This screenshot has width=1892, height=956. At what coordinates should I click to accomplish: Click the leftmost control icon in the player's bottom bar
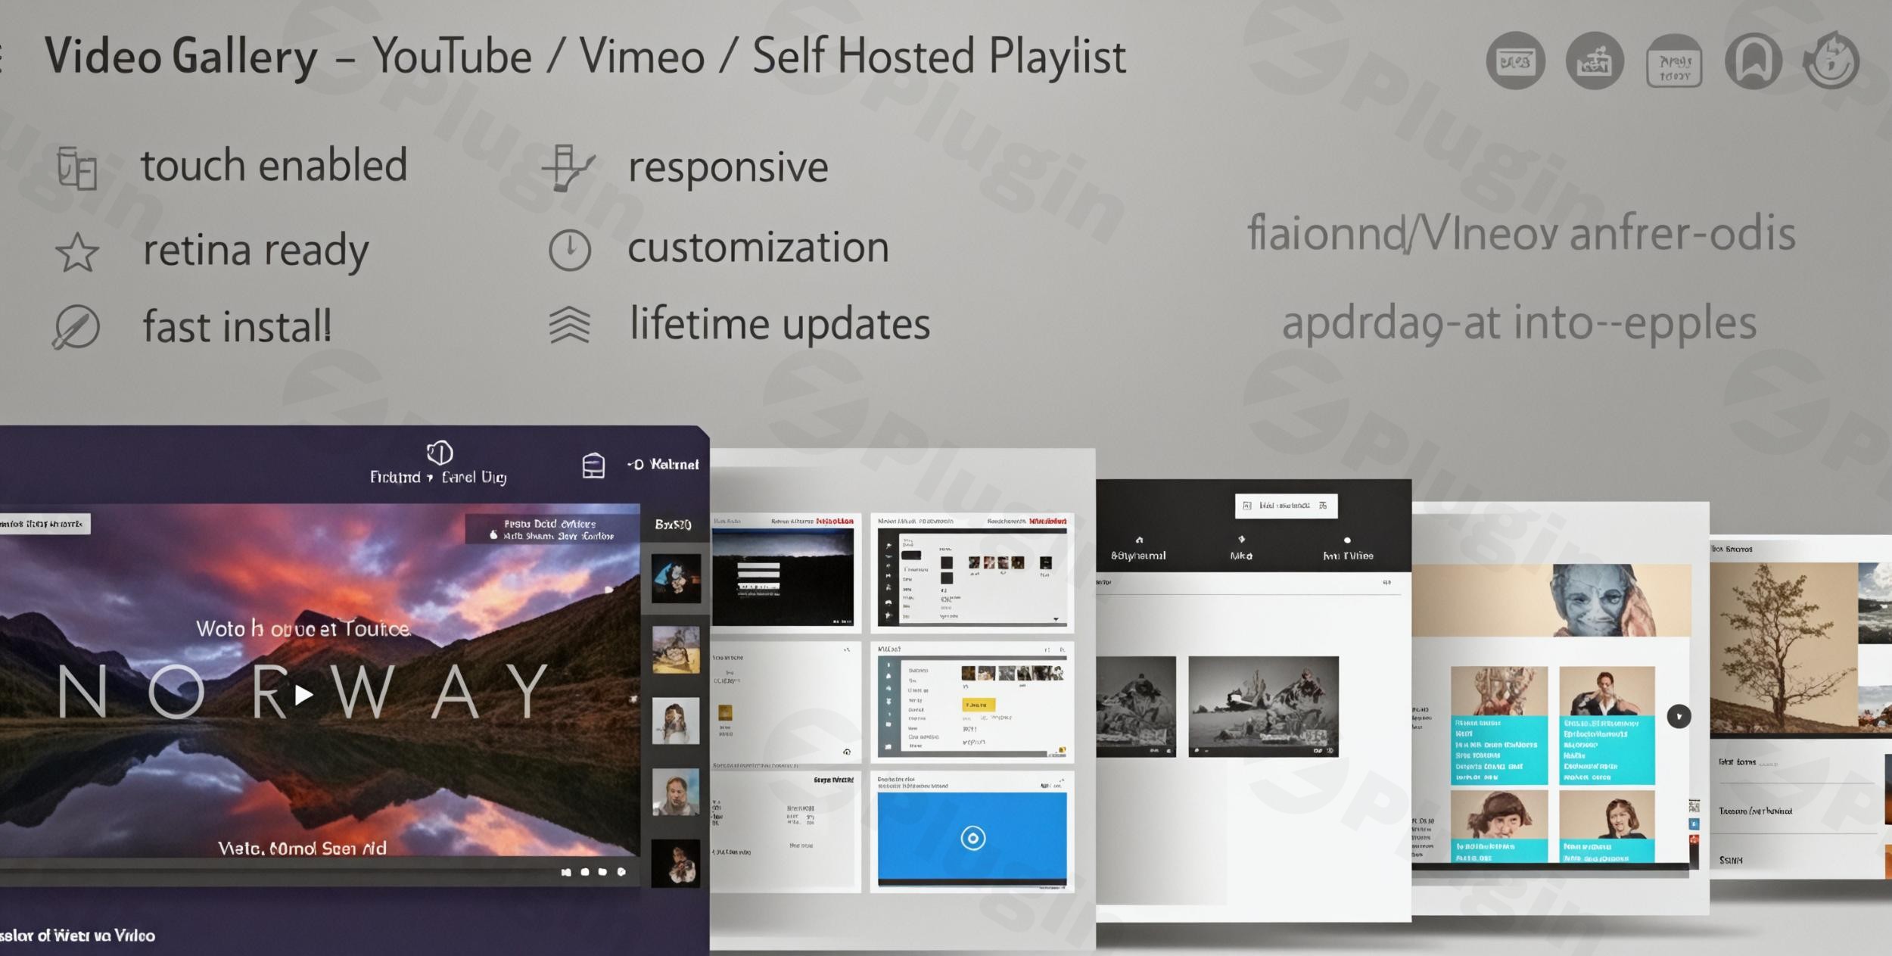[x=566, y=872]
